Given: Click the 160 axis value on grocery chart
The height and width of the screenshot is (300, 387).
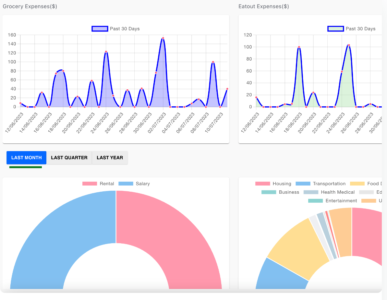Looking at the screenshot, I should pyautogui.click(x=12, y=35).
